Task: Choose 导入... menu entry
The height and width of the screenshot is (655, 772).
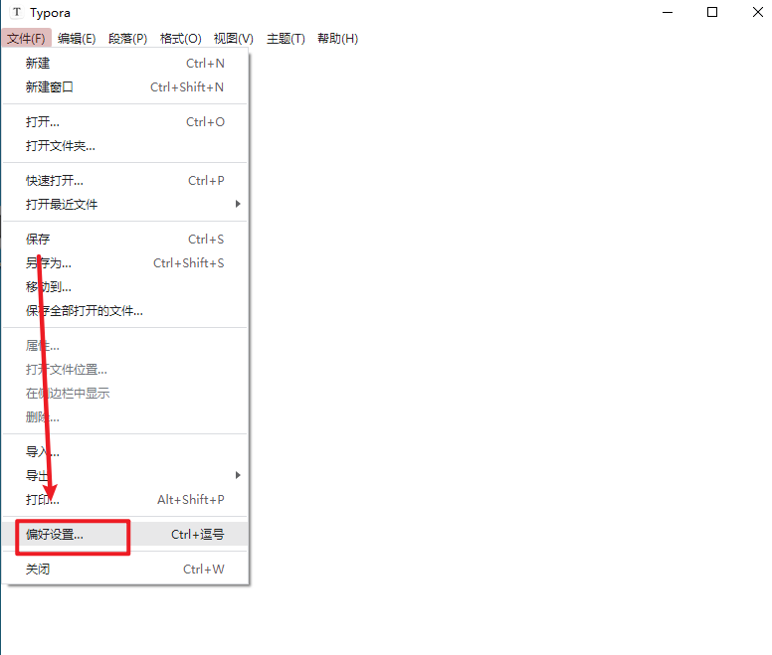Action: pyautogui.click(x=43, y=452)
